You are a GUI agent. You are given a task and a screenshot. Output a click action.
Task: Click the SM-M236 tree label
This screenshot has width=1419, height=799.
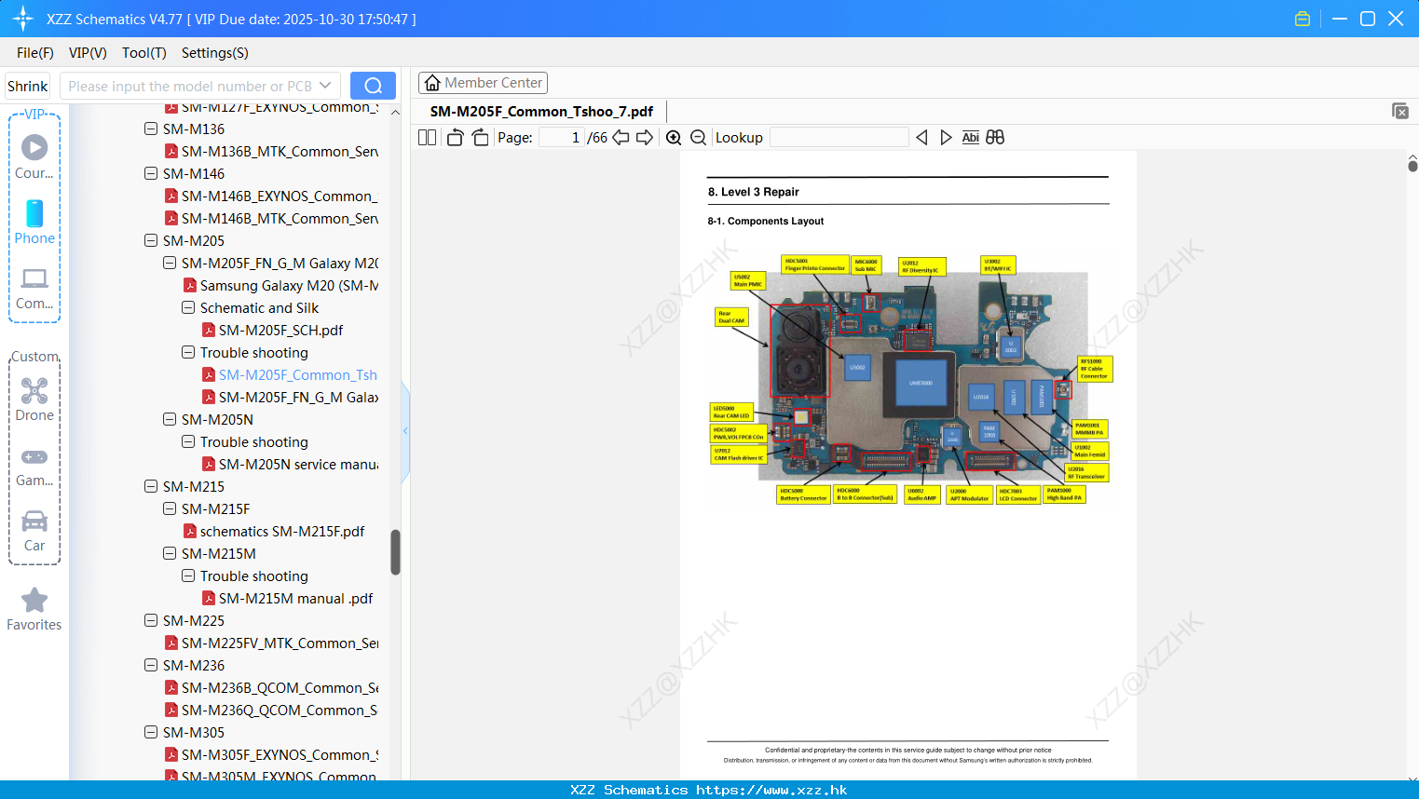click(194, 666)
